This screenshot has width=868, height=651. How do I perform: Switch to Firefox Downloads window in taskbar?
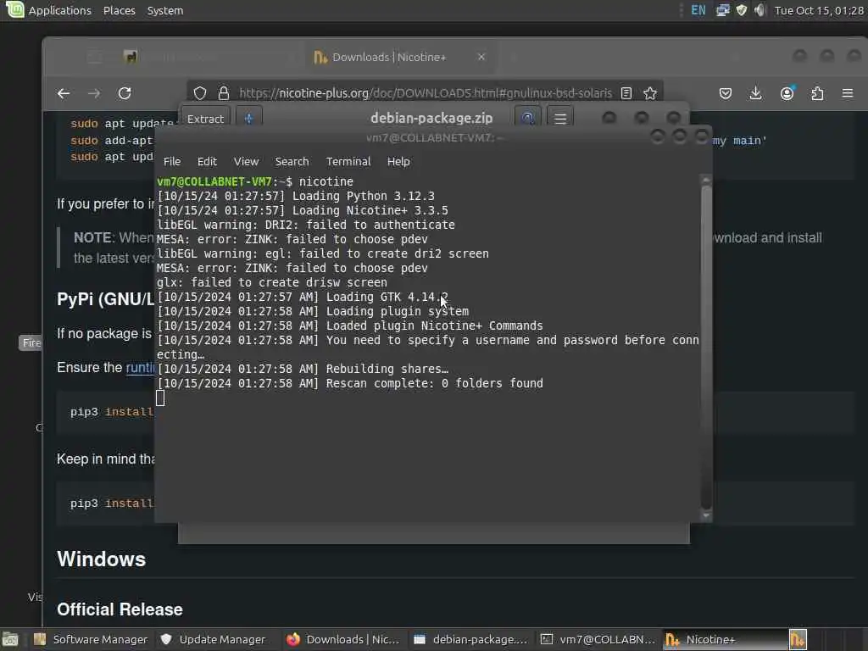[343, 639]
